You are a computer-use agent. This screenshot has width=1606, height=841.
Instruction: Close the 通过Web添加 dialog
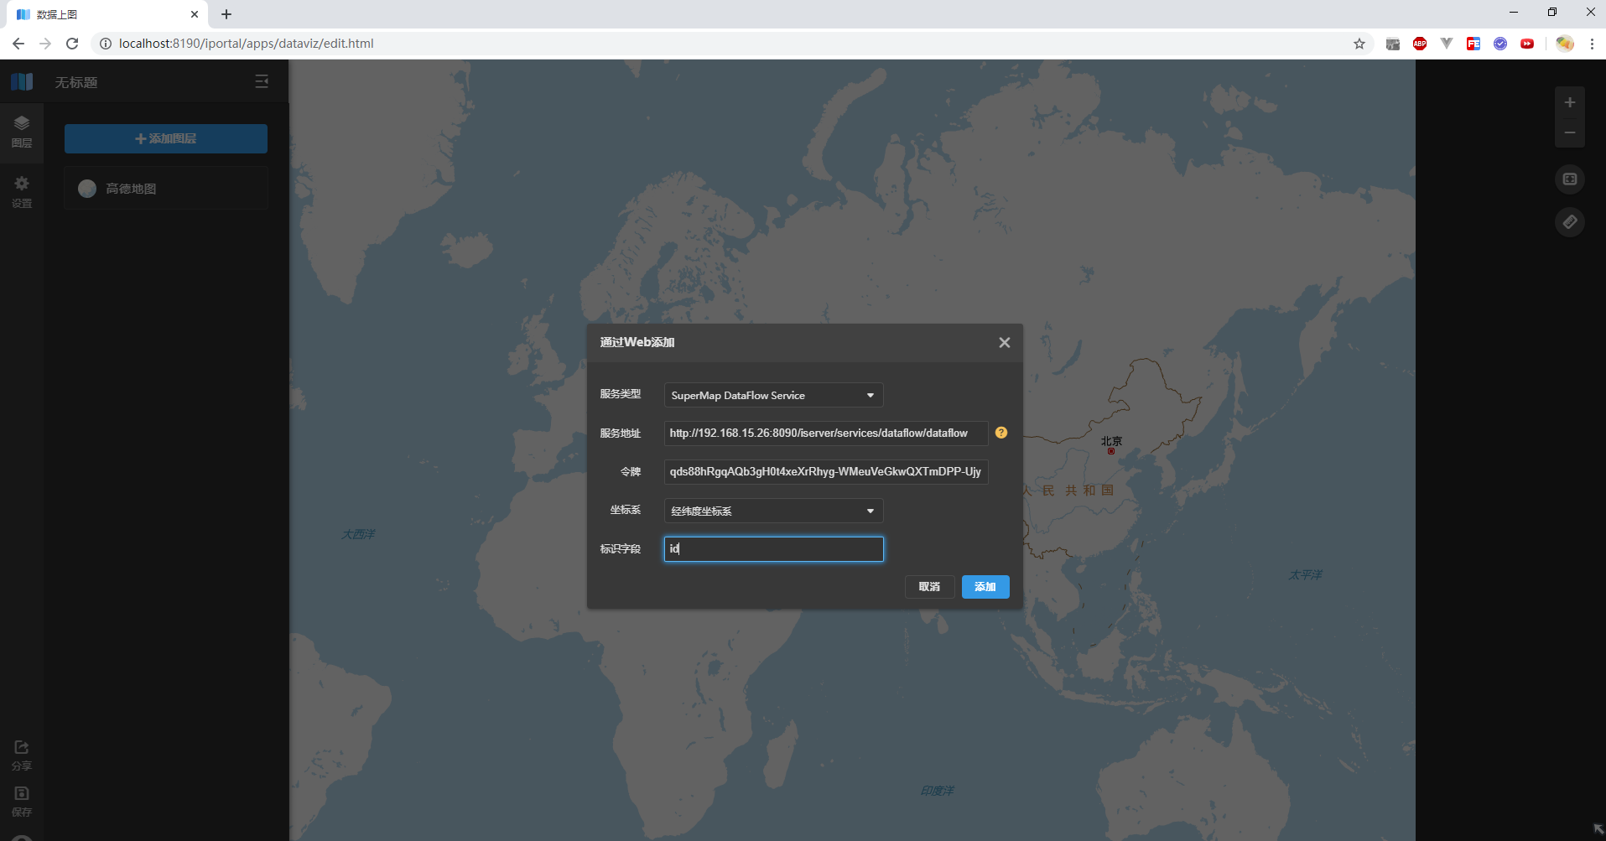(1004, 342)
